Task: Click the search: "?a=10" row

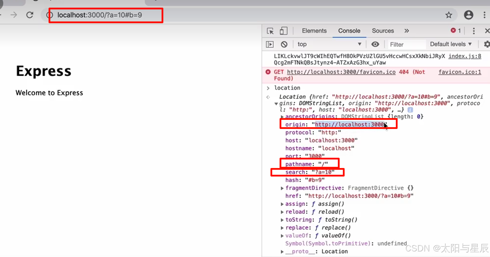Action: [x=310, y=172]
